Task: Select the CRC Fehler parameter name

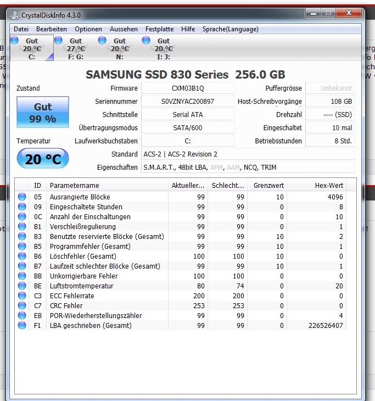Action: [66, 305]
